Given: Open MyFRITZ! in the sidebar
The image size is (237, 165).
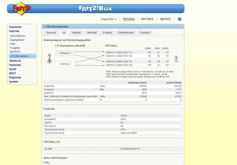Looking at the screenshot, I should (15, 52).
